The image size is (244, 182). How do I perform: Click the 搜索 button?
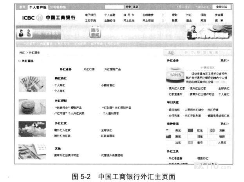tap(128, 7)
